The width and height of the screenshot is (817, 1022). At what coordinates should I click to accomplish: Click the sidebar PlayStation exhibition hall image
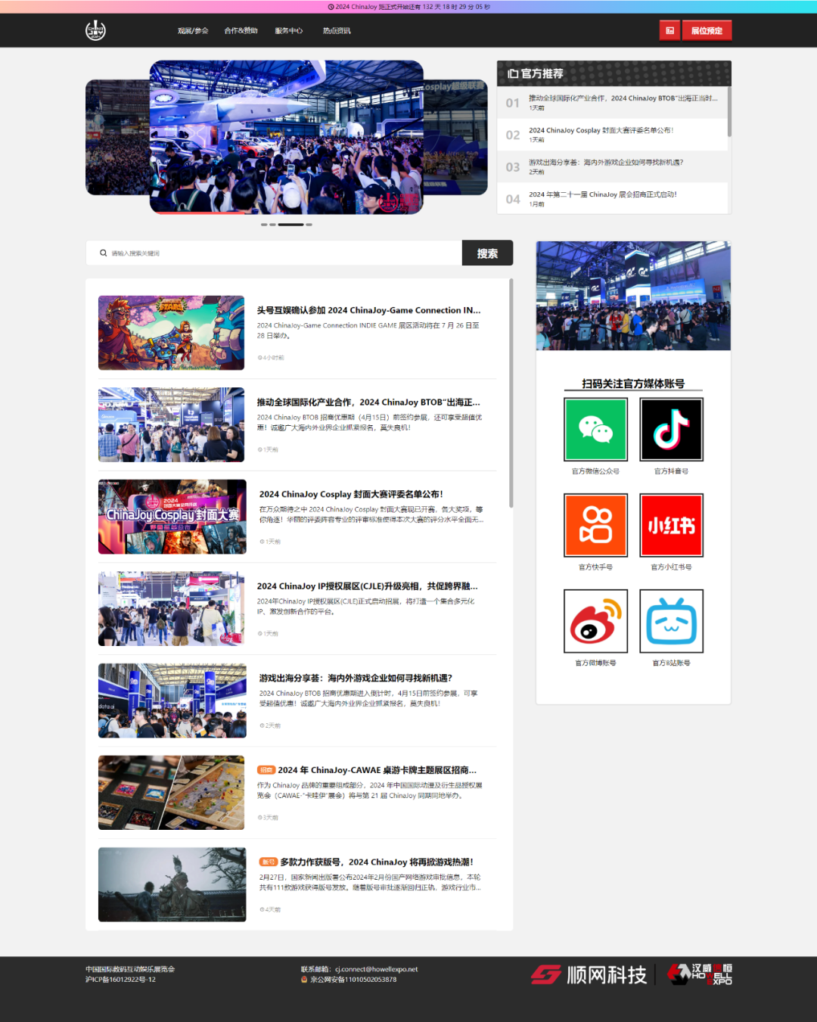click(x=633, y=296)
